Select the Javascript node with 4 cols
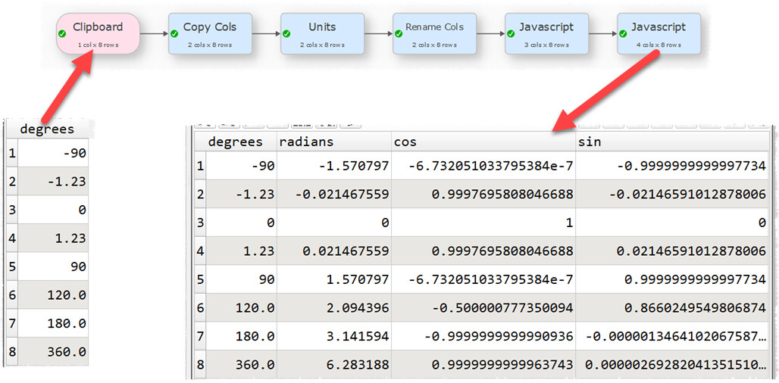This screenshot has width=779, height=383. coord(659,33)
